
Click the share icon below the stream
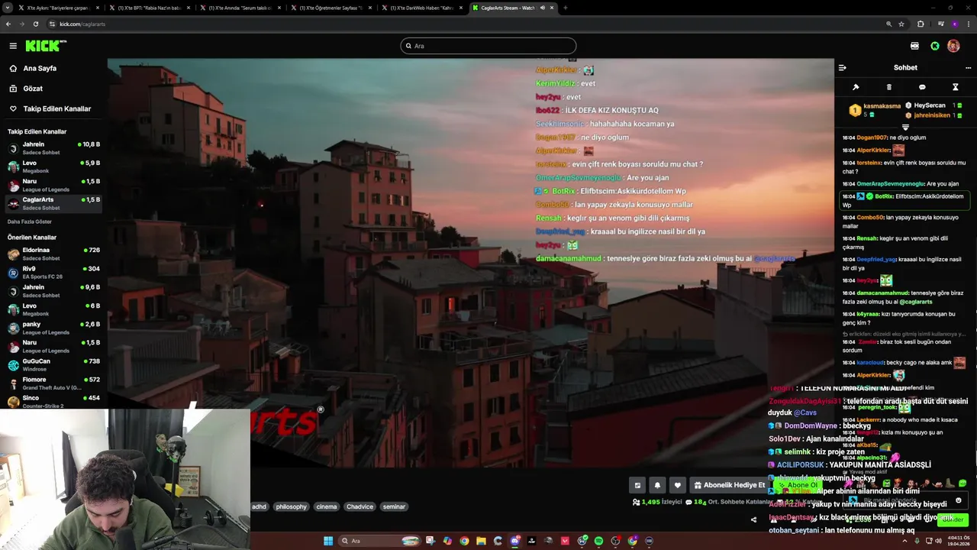point(753,519)
